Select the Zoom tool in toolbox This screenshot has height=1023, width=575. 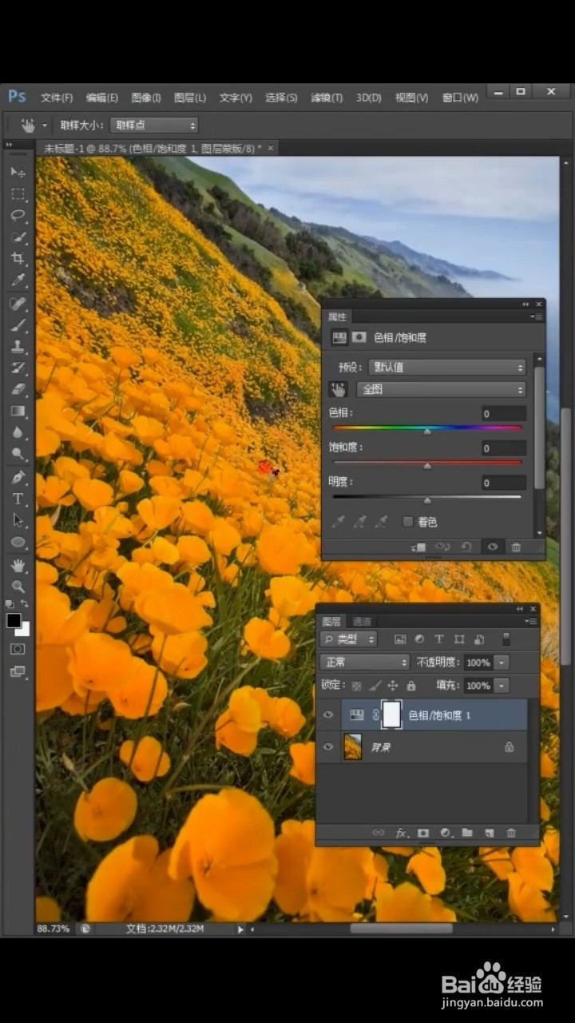tap(18, 587)
